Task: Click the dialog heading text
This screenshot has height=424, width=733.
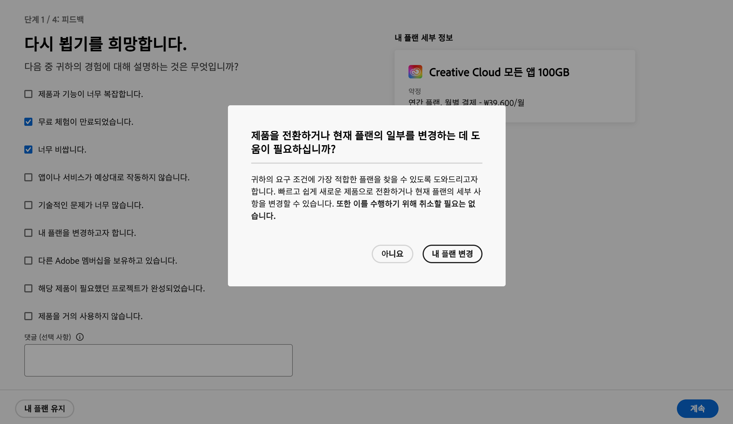Action: pyautogui.click(x=365, y=142)
